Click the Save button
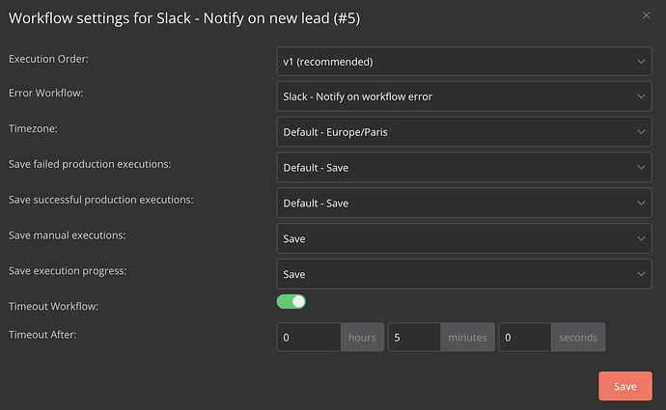 (625, 386)
